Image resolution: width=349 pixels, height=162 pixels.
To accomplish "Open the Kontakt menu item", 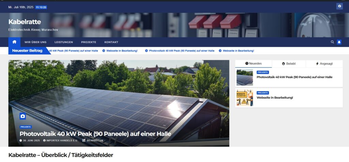I will coord(111,42).
